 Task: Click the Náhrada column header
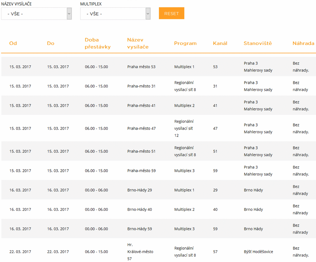[303, 43]
